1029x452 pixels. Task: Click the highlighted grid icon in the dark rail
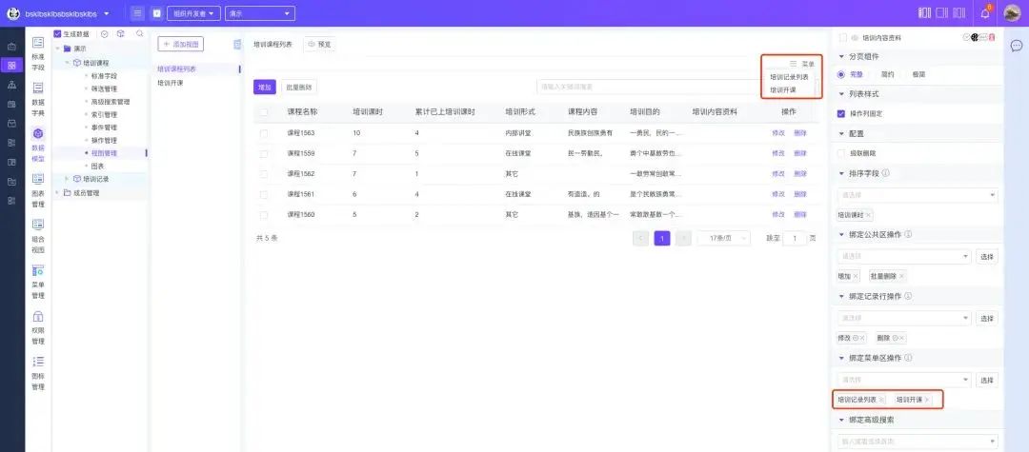pyautogui.click(x=11, y=66)
